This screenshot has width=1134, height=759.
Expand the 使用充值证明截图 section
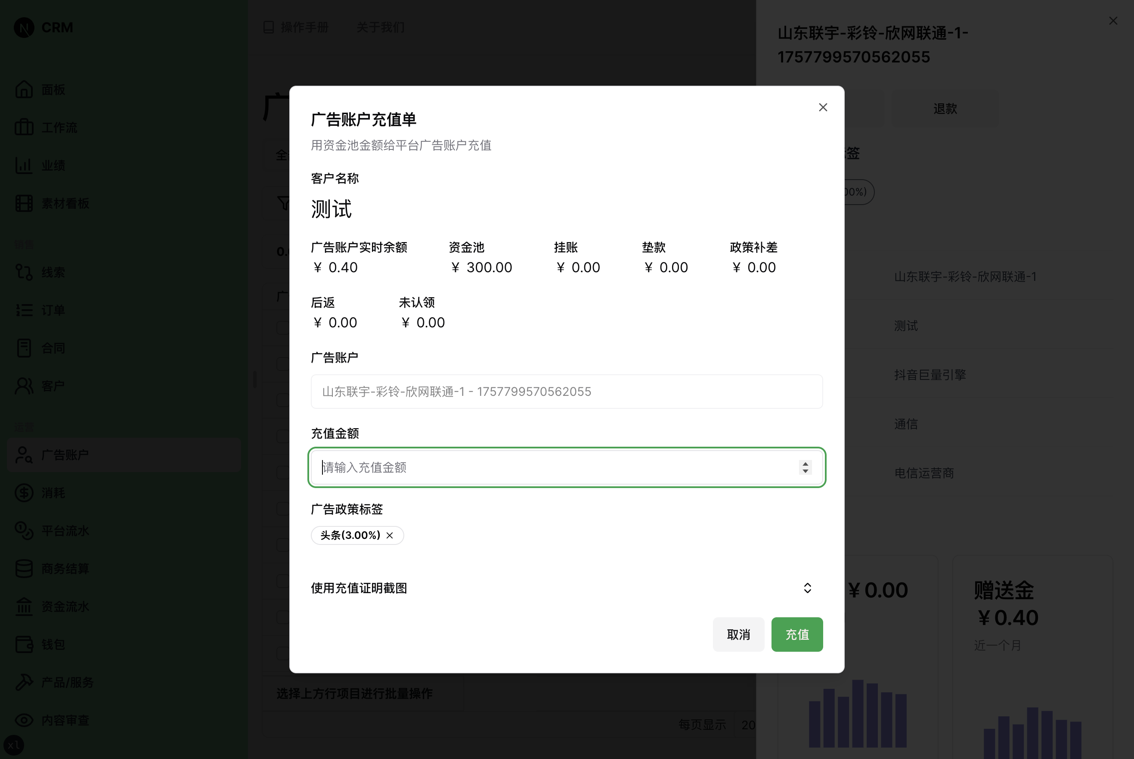(807, 588)
